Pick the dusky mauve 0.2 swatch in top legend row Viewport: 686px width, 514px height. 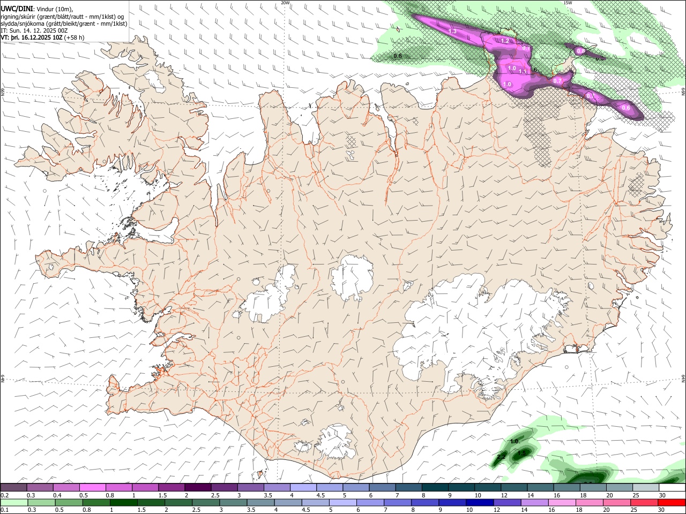(13, 487)
